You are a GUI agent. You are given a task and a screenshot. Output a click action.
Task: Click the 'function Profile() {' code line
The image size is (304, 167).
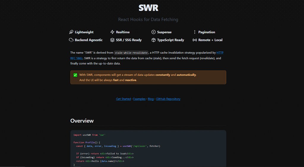point(87,142)
